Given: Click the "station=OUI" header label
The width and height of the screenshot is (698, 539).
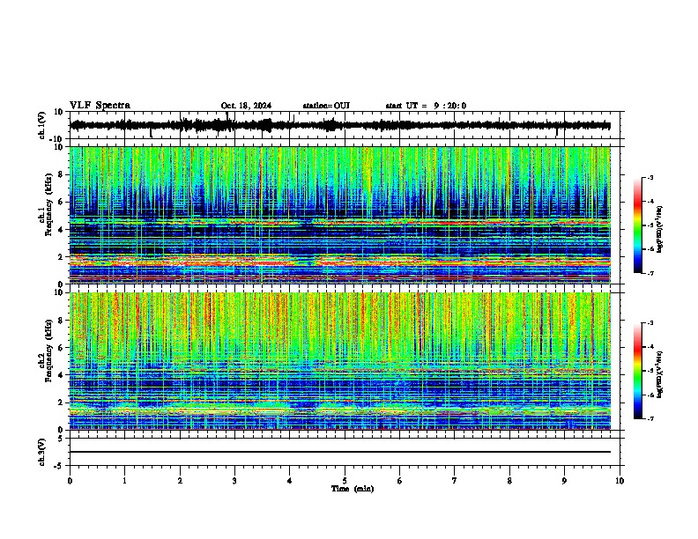Looking at the screenshot, I should point(326,106).
